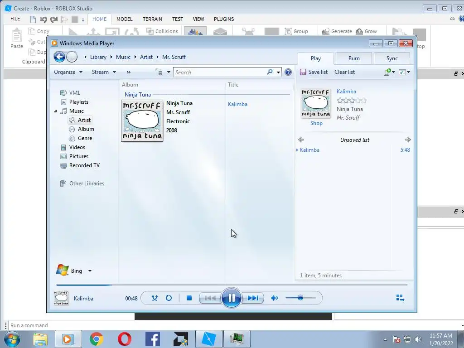Click Clear list

(344, 72)
